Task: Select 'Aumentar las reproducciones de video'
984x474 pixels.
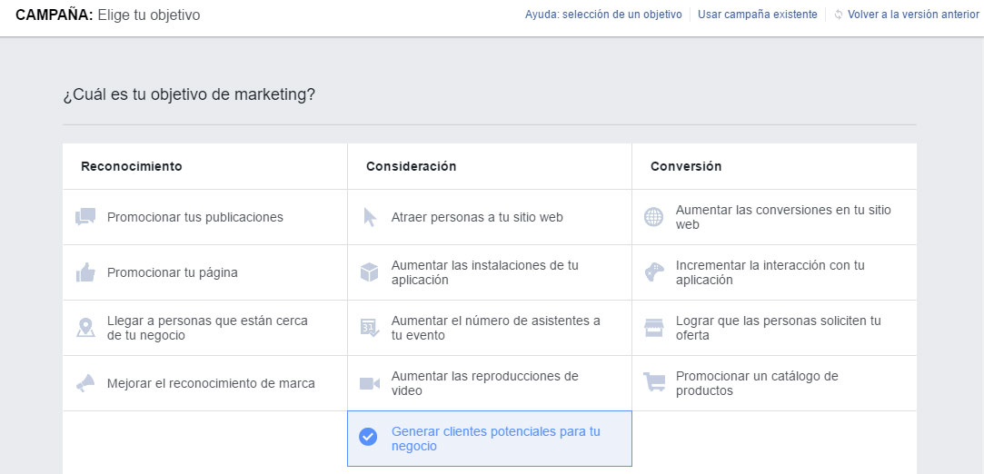Action: (490, 383)
